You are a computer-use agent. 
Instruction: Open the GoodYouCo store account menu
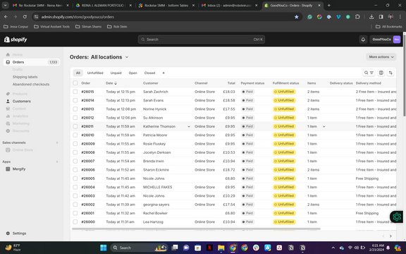386,40
